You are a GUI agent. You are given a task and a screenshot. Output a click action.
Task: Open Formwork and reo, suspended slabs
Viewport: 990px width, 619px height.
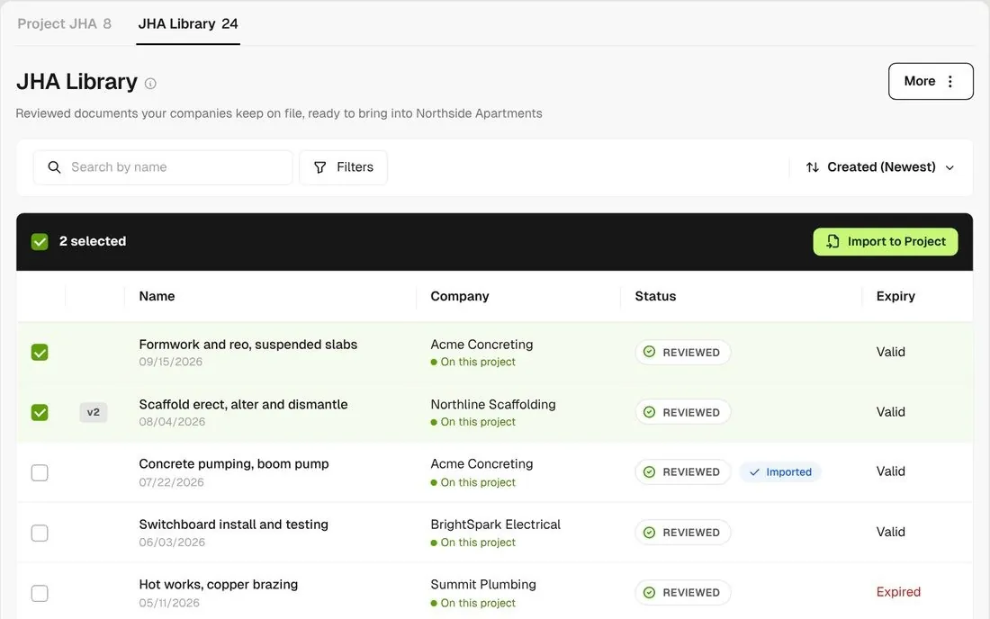coord(248,345)
